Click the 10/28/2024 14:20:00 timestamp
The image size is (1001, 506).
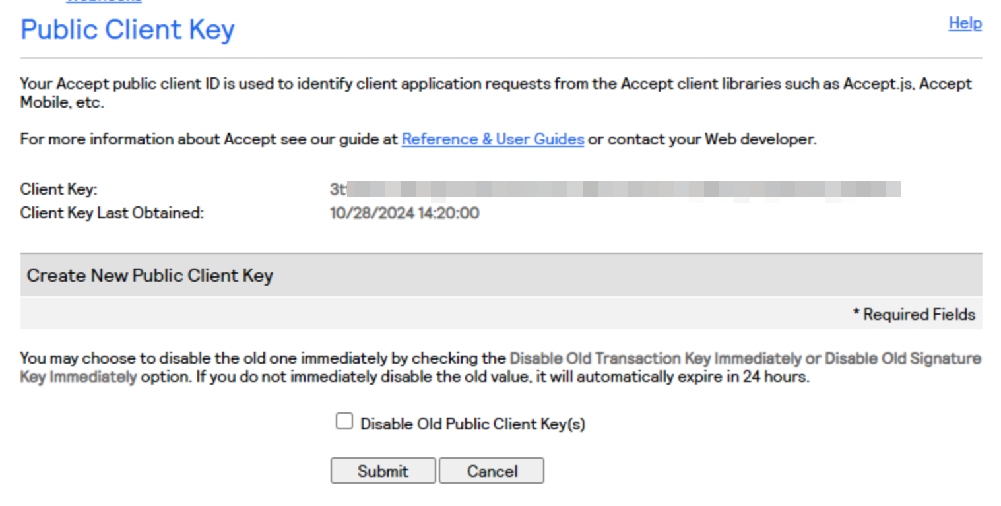click(x=404, y=213)
